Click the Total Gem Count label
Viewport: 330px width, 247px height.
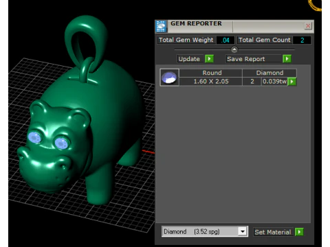(x=265, y=40)
